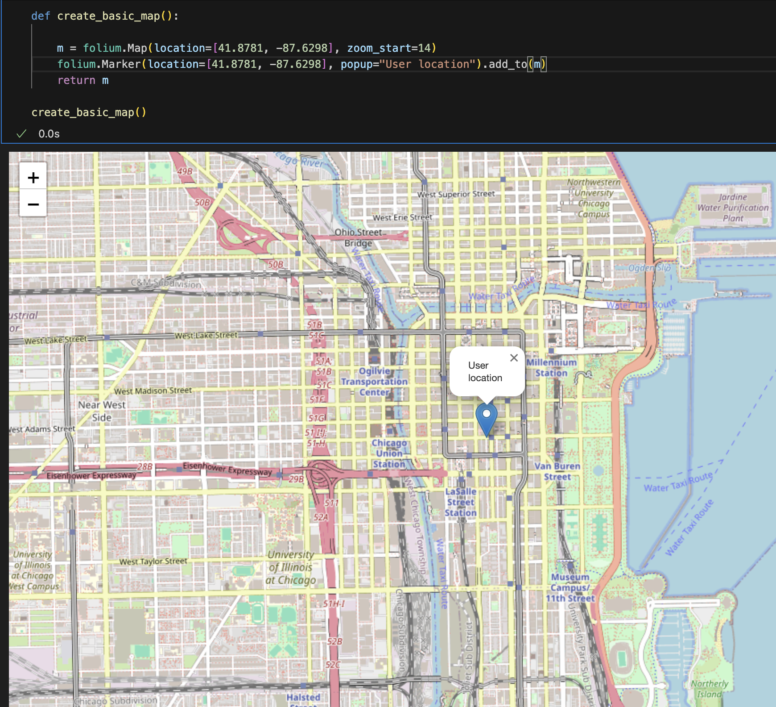Zoom out with the map minus button
776x707 pixels.
[33, 204]
